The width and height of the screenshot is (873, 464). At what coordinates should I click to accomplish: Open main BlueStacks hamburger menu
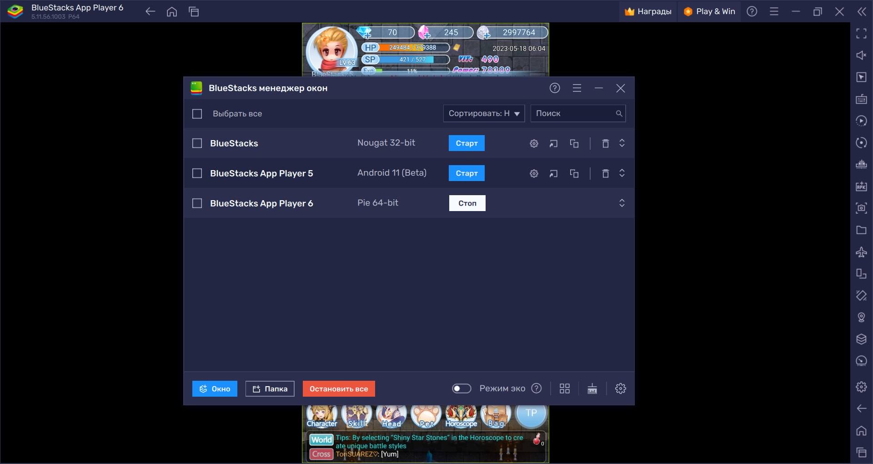tap(774, 12)
